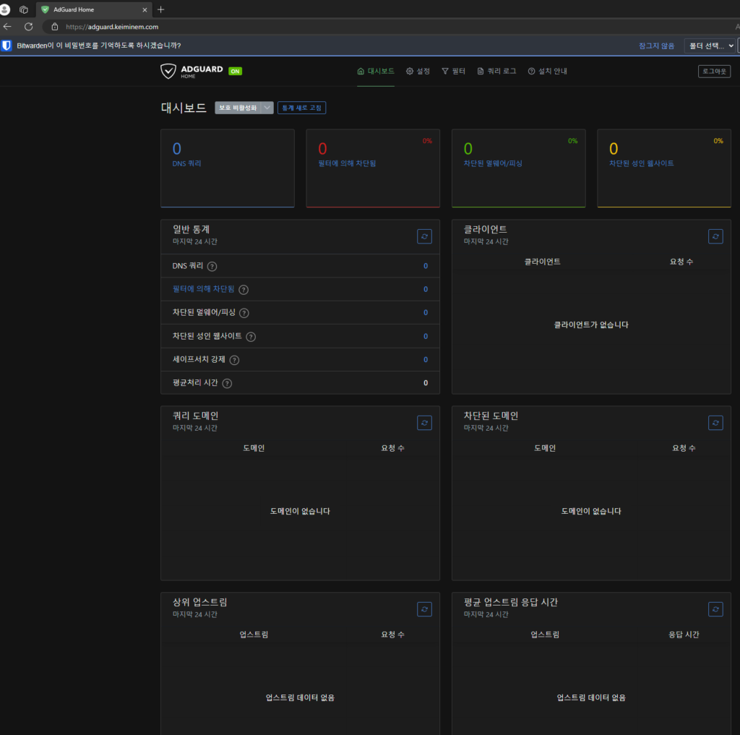Click help icon beside 세이프서치 강제
This screenshot has width=740, height=735.
coord(234,360)
